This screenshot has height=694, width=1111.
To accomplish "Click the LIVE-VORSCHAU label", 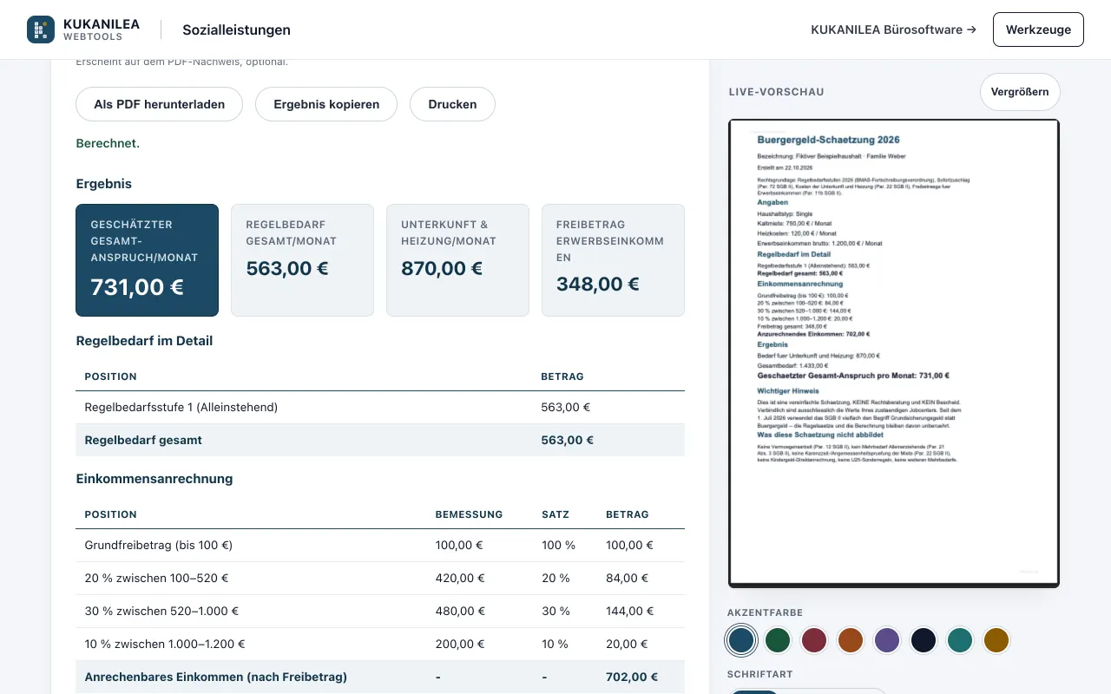I will pyautogui.click(x=776, y=92).
